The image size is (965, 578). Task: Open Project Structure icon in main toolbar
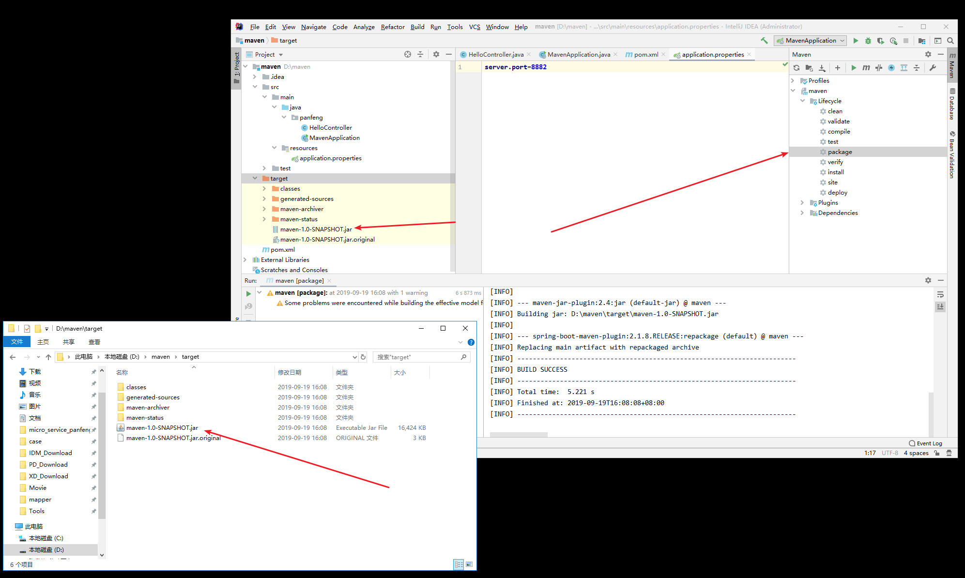click(x=922, y=41)
